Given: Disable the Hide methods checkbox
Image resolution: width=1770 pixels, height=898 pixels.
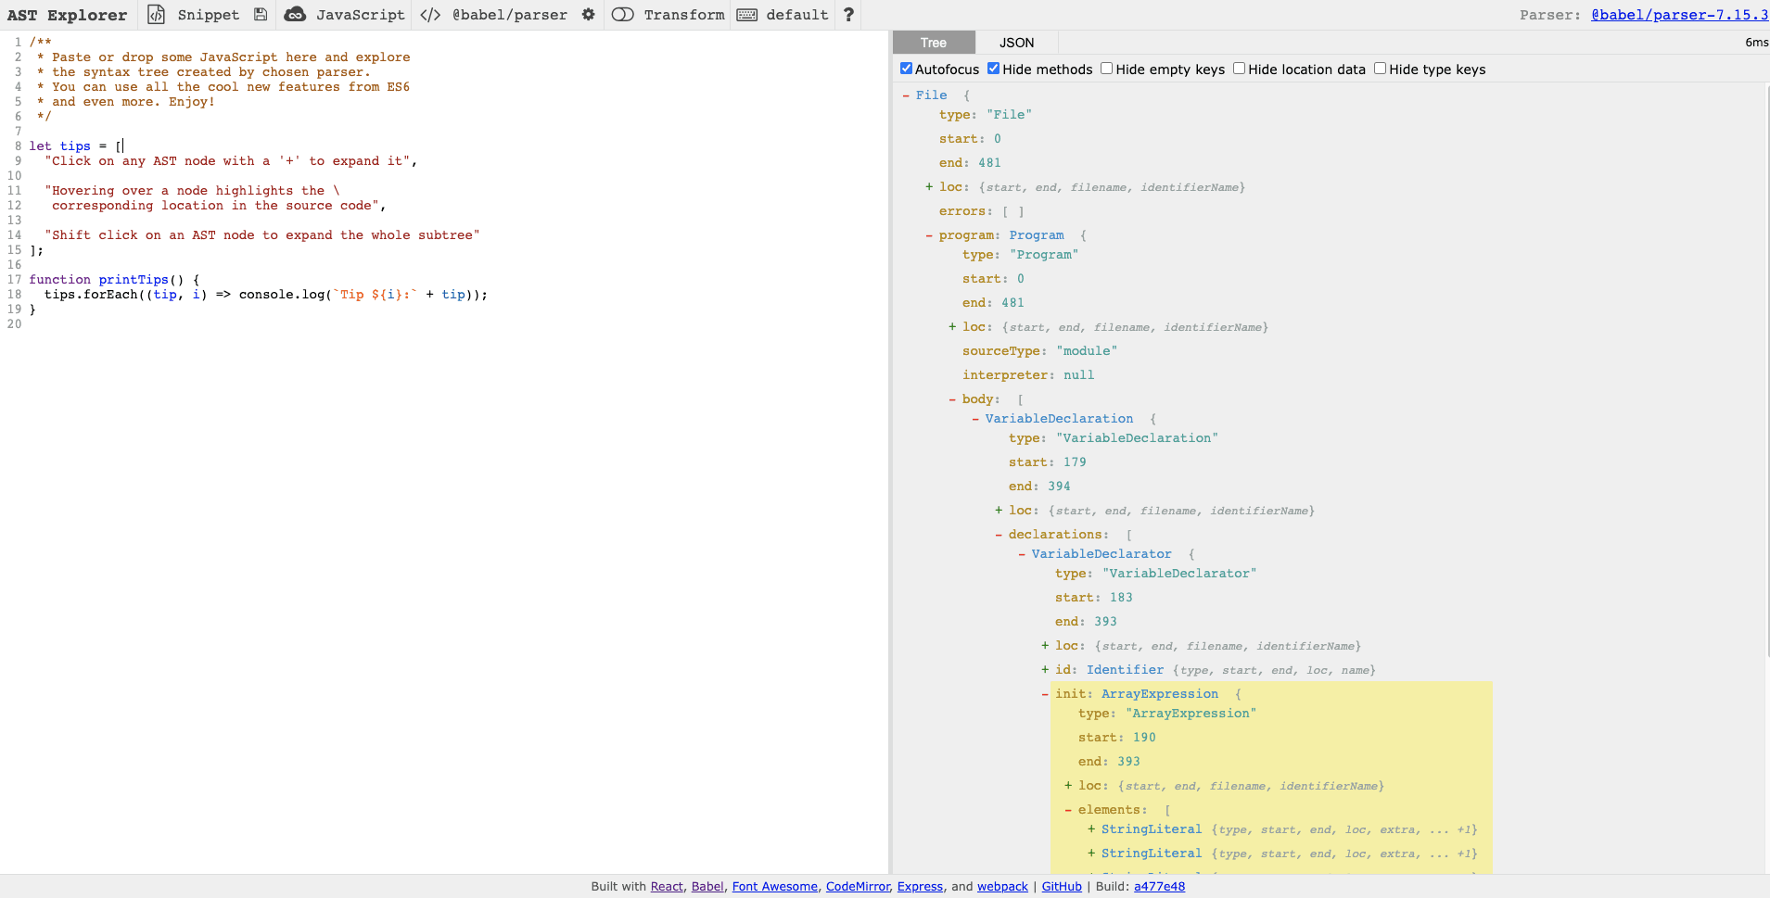Looking at the screenshot, I should click(x=994, y=69).
